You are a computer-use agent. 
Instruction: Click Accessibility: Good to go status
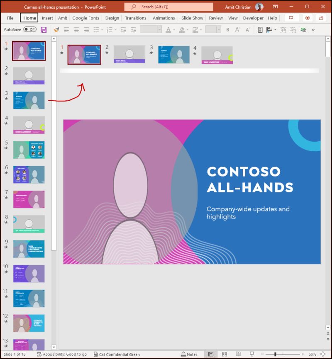pos(62,354)
